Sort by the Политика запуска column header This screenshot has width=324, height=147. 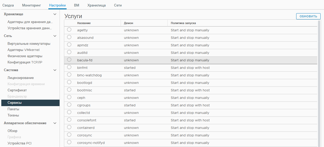183,23
